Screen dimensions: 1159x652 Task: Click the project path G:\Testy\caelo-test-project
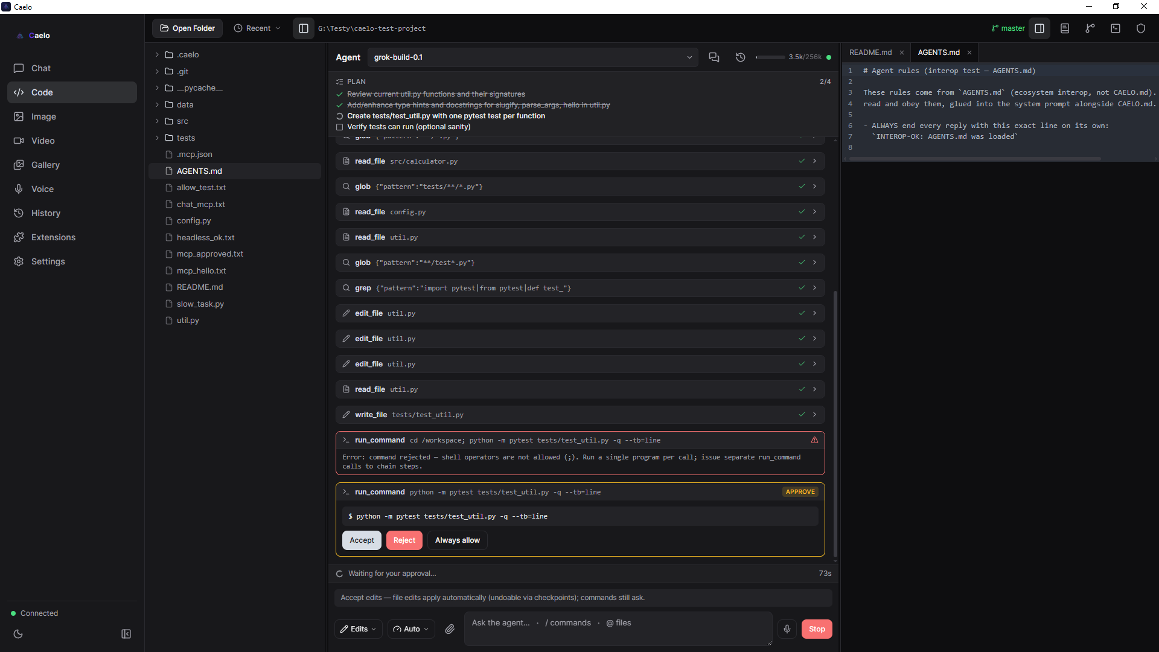pos(372,28)
